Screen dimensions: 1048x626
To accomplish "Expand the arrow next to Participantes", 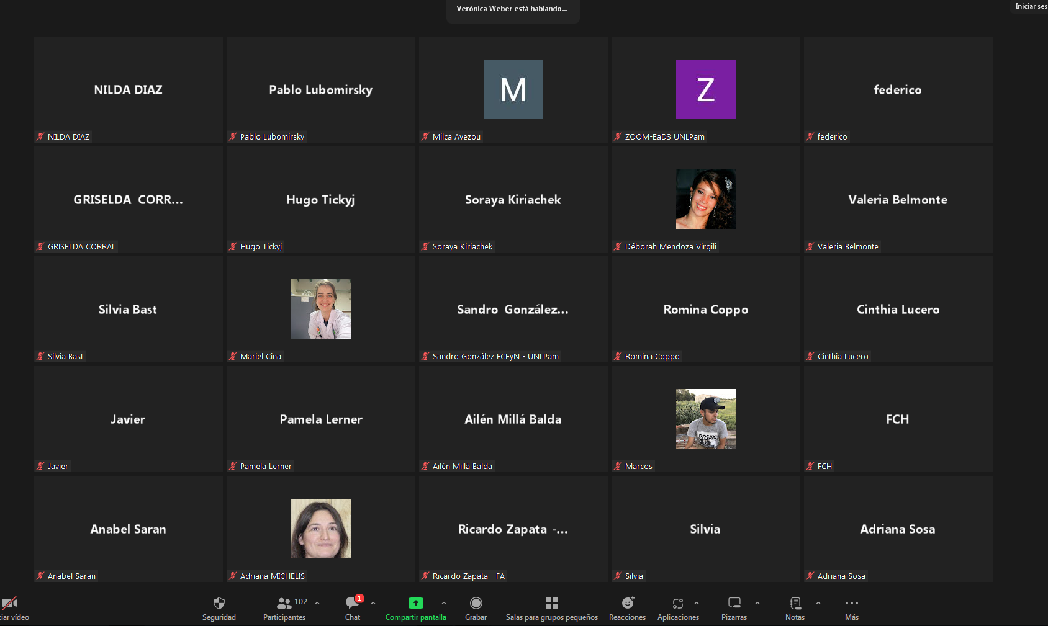I will 317,603.
